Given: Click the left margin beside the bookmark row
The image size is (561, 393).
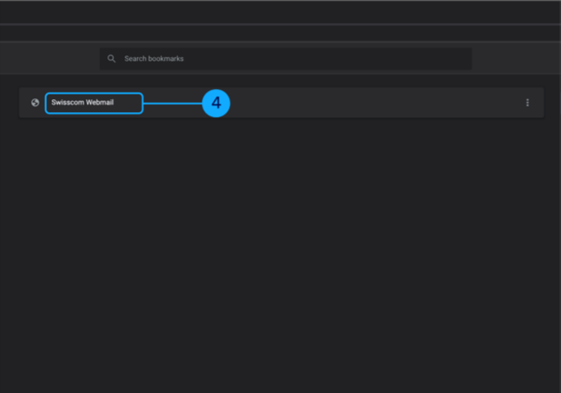Looking at the screenshot, I should [9, 103].
